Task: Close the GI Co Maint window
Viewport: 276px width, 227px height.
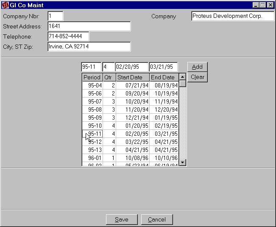Action: (x=270, y=5)
